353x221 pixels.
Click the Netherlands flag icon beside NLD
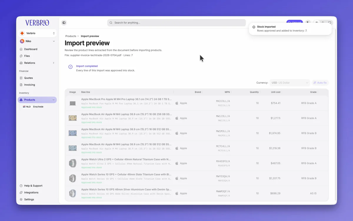point(24,107)
